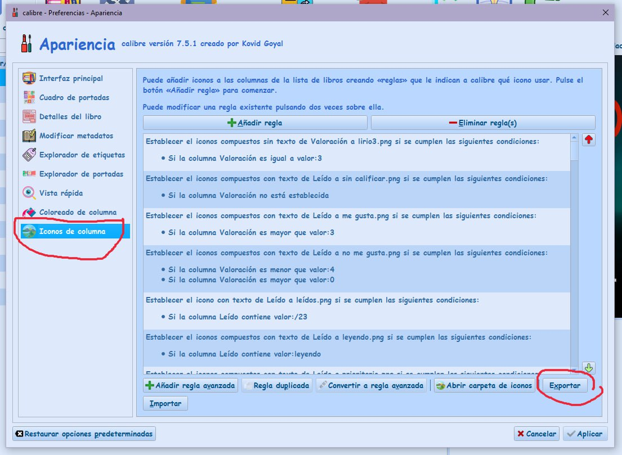Viewport: 622px width, 455px height.
Task: Select Modificar metadatos in the sidebar
Action: tap(75, 136)
